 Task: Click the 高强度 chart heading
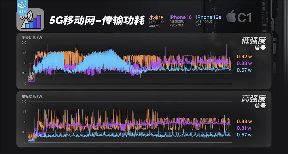[x=254, y=99]
